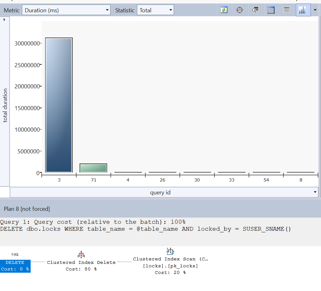Toggle the bar chart format view
321x291 pixels.
302,10
